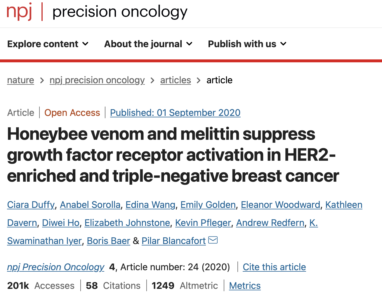Open the About the journal menu
The width and height of the screenshot is (382, 297).
pos(148,44)
